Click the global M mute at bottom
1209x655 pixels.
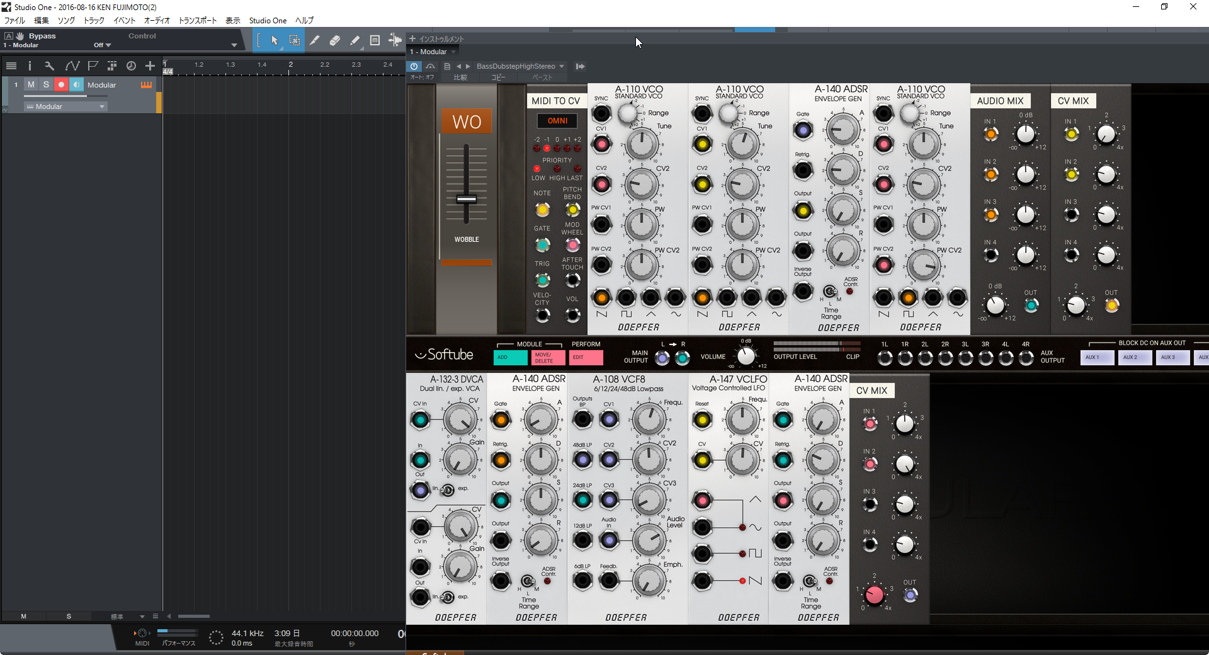tap(23, 617)
